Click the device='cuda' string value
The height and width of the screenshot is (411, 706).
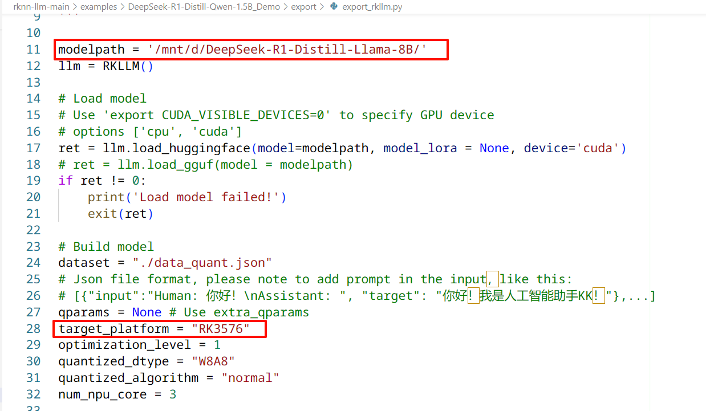[x=598, y=148]
